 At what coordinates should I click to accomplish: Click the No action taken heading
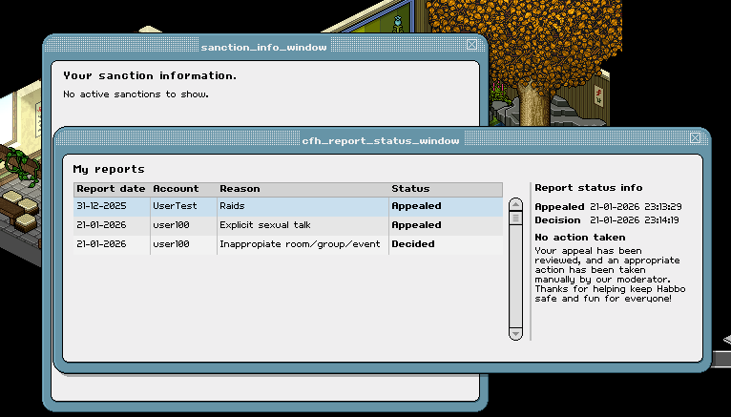click(x=580, y=237)
